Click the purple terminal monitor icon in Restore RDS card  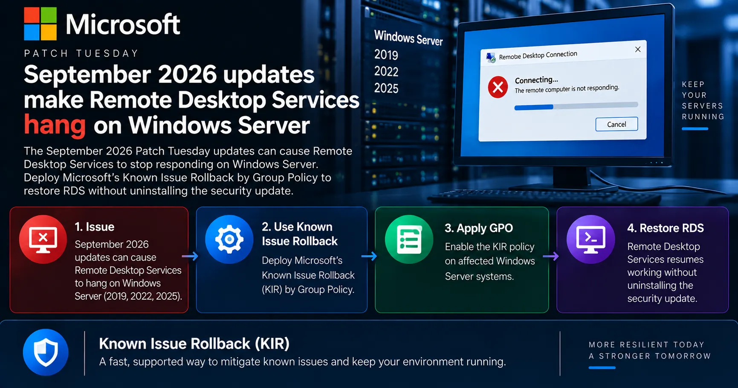(590, 239)
